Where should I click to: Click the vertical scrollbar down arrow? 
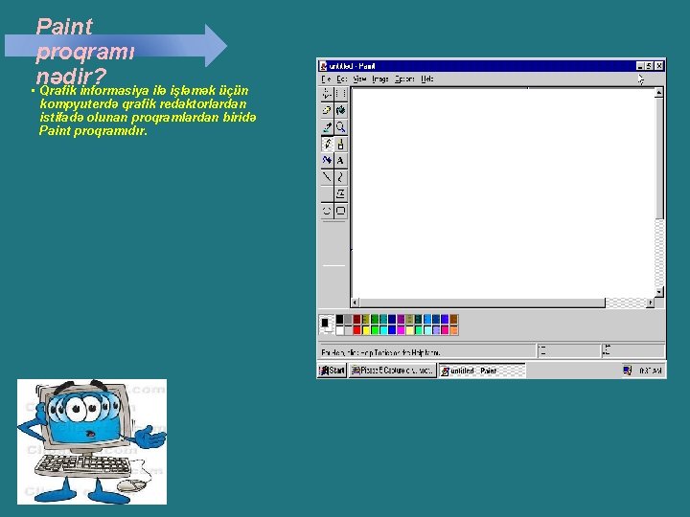[x=658, y=292]
